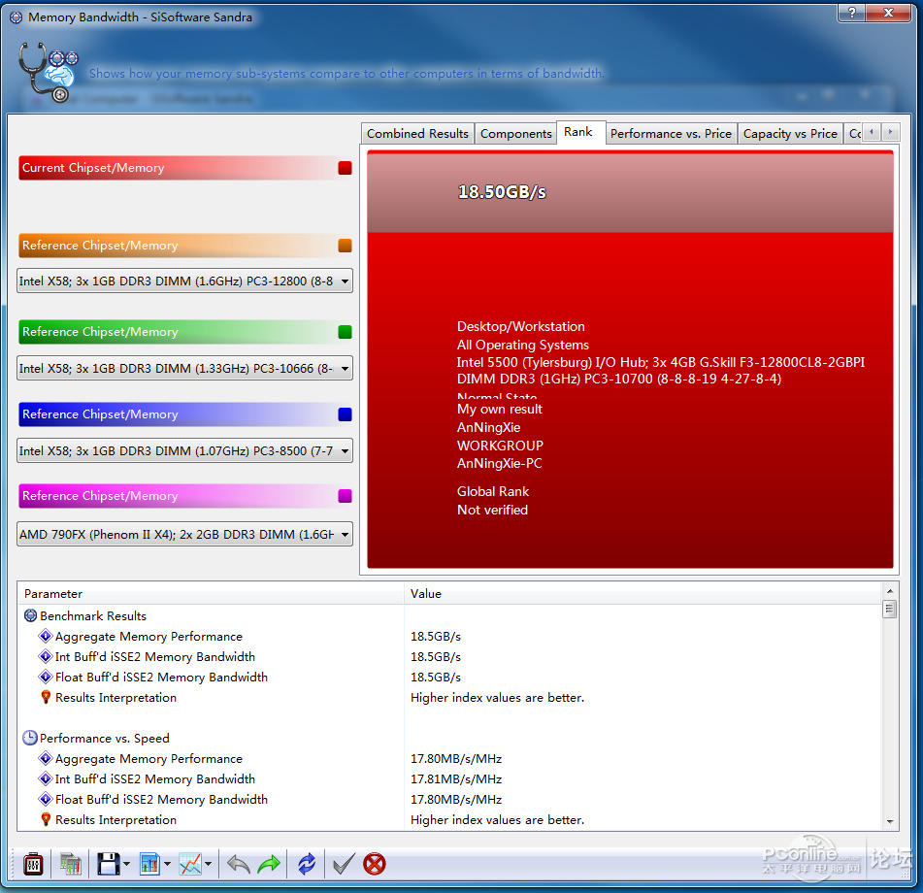Click the 18.50GB/s result in rank chart
This screenshot has width=923, height=893.
[502, 192]
